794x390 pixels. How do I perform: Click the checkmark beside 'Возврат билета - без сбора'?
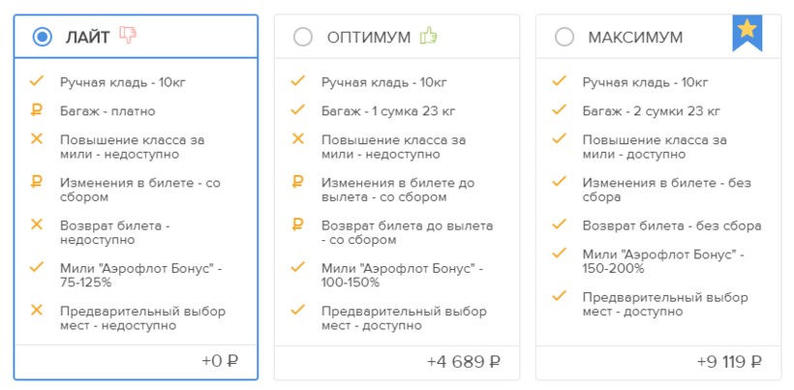tap(560, 225)
